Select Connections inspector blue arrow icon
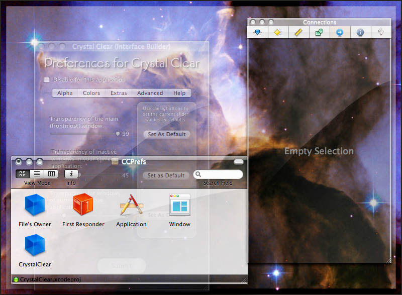 [x=340, y=32]
